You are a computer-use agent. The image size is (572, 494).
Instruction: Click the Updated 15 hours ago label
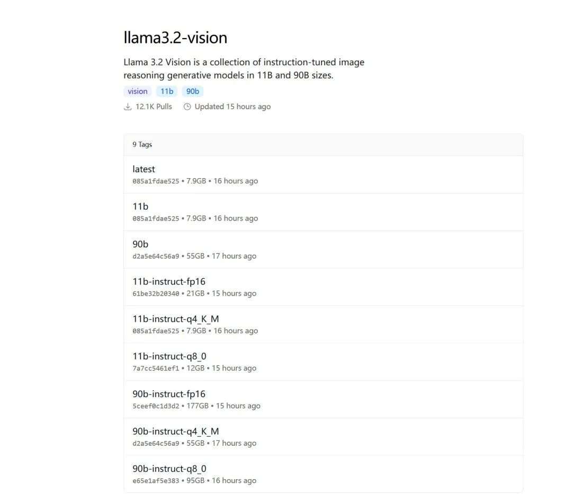pyautogui.click(x=233, y=107)
